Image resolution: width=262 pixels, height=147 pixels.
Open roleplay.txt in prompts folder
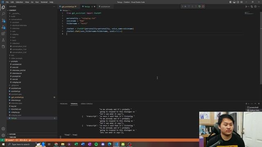(32, 82)
